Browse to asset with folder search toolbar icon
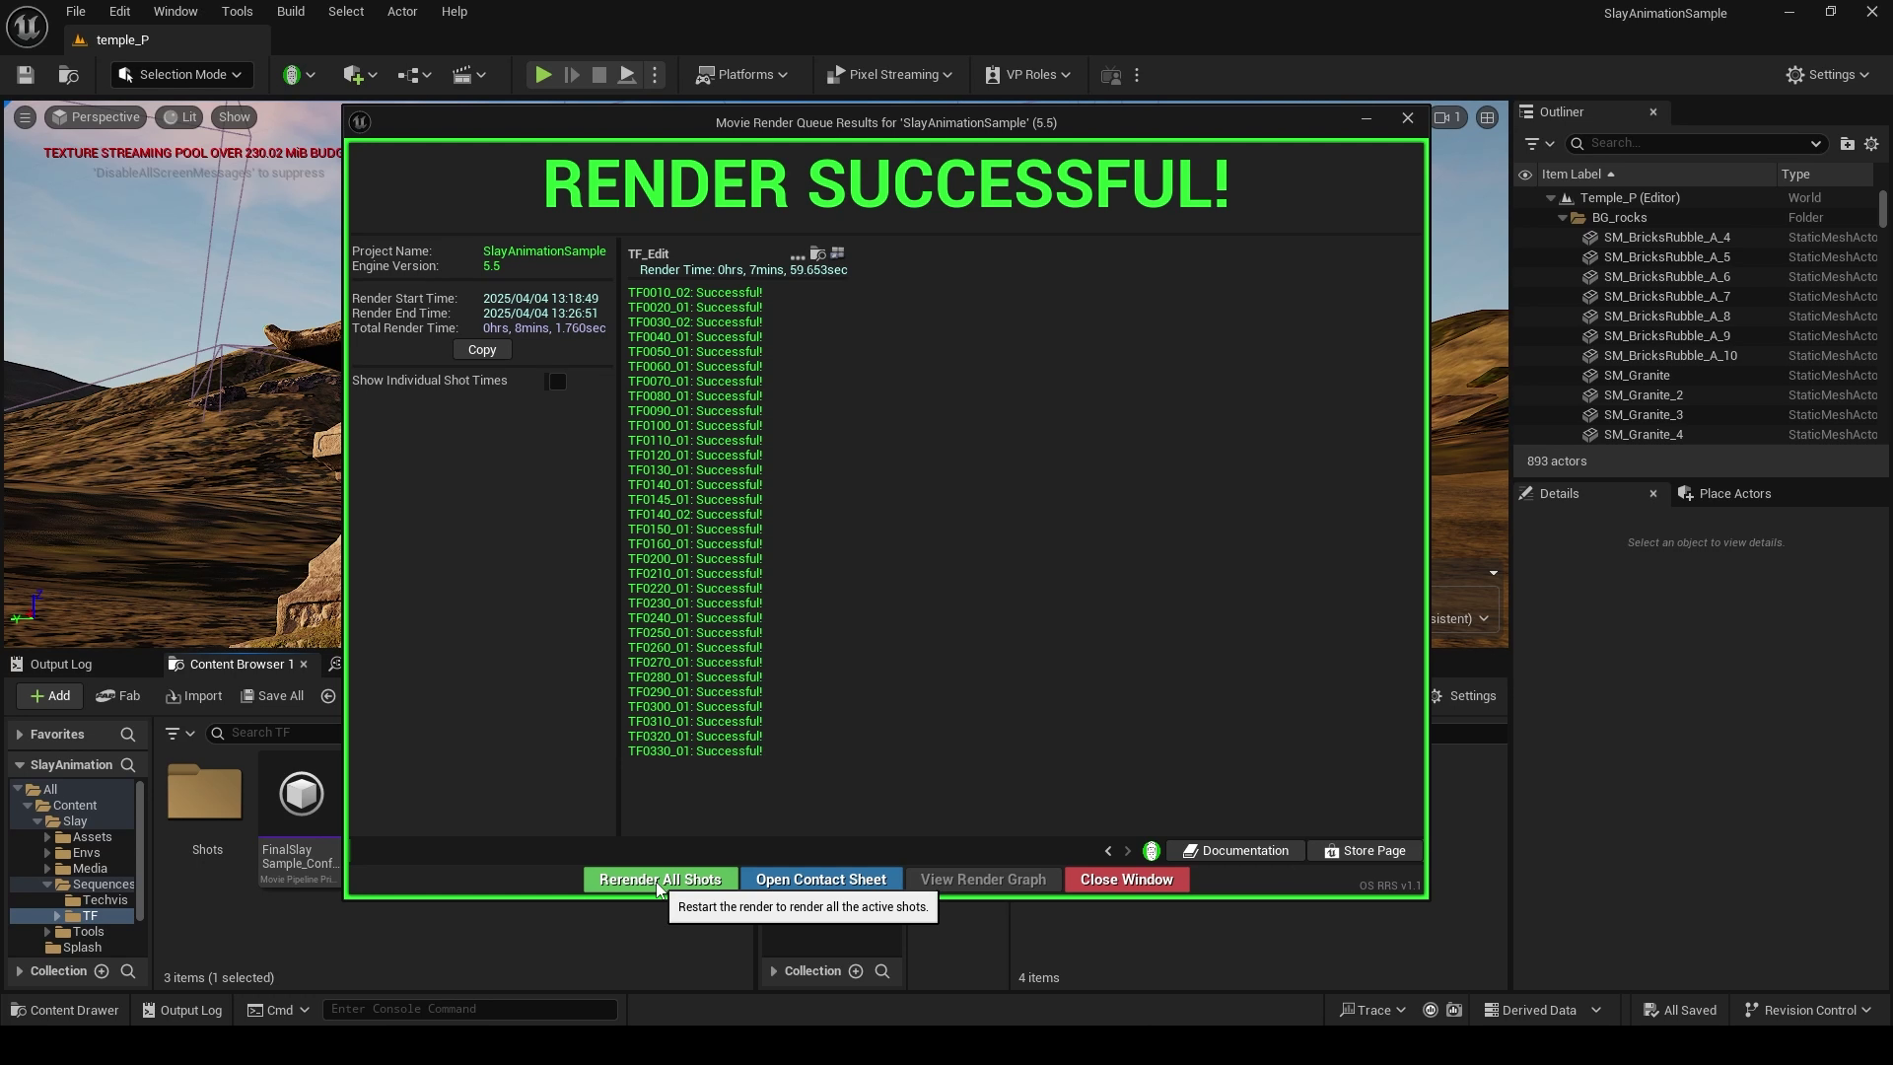This screenshot has height=1065, width=1893. tap(69, 75)
